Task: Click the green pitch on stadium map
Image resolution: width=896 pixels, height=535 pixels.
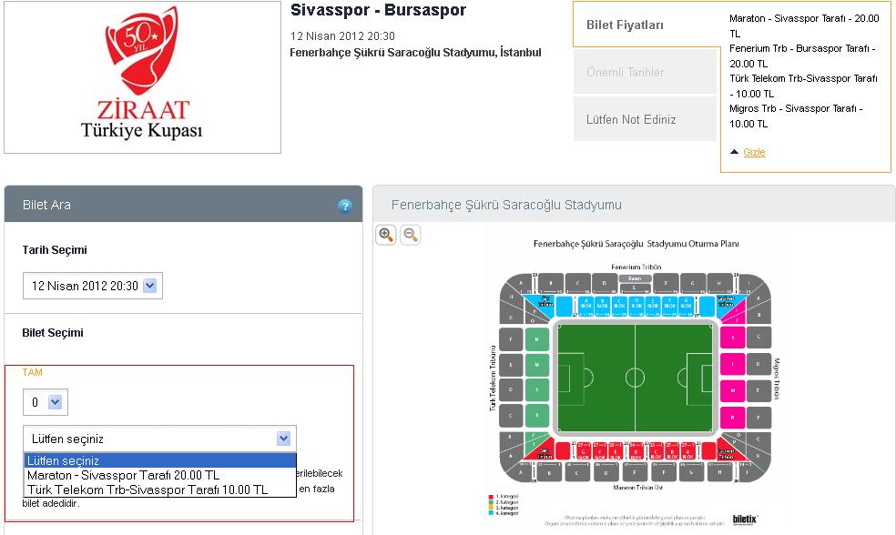Action: pyautogui.click(x=636, y=378)
